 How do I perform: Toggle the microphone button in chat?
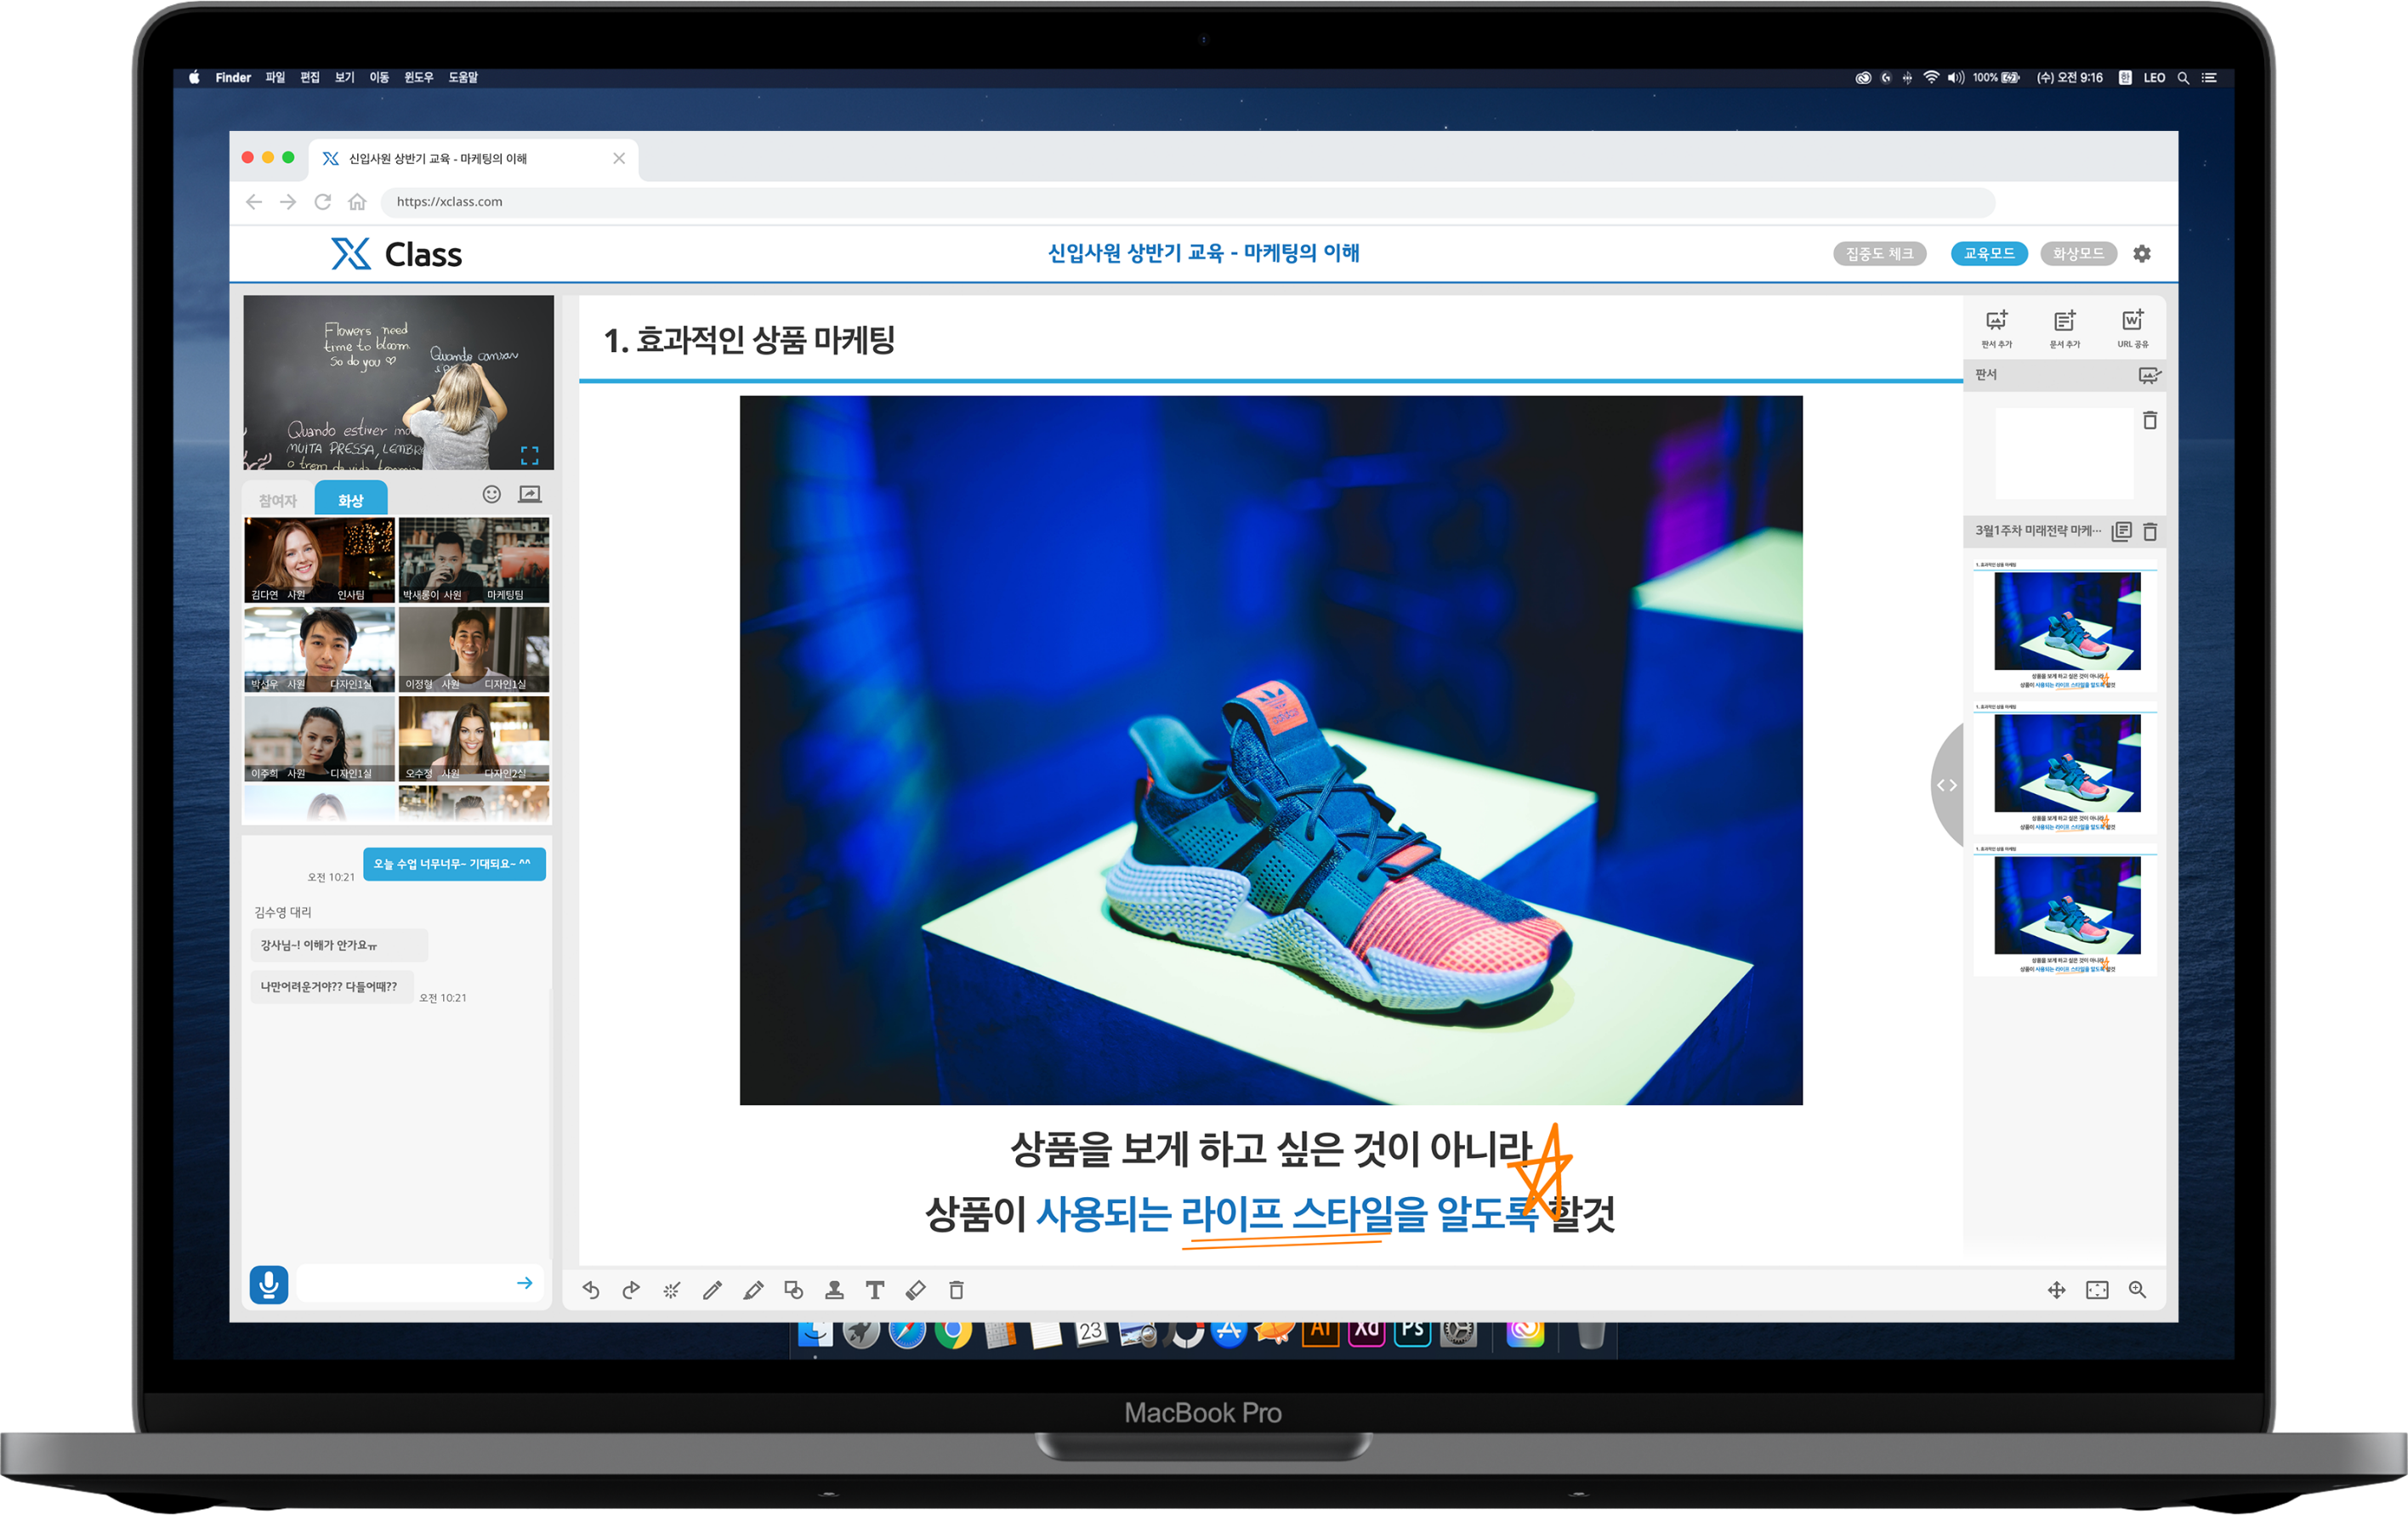[268, 1283]
